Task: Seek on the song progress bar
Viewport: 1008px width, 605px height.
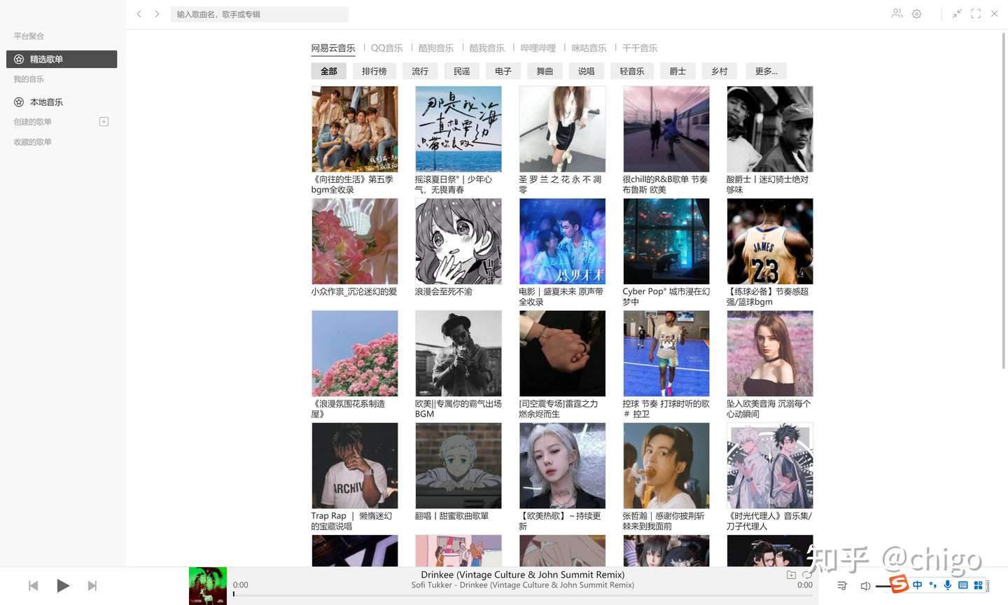Action: point(524,594)
